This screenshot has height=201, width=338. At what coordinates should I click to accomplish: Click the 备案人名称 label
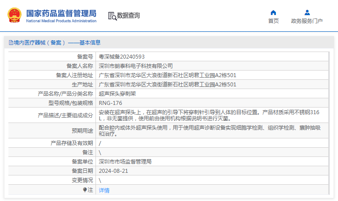click(x=80, y=66)
